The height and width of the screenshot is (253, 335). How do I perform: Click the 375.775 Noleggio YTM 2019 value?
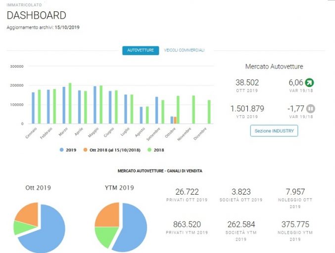[x=295, y=224]
